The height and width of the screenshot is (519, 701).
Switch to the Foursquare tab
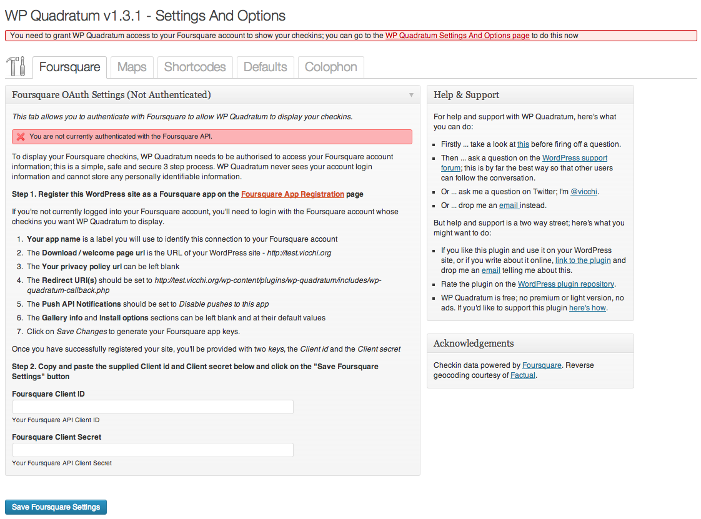(x=70, y=67)
